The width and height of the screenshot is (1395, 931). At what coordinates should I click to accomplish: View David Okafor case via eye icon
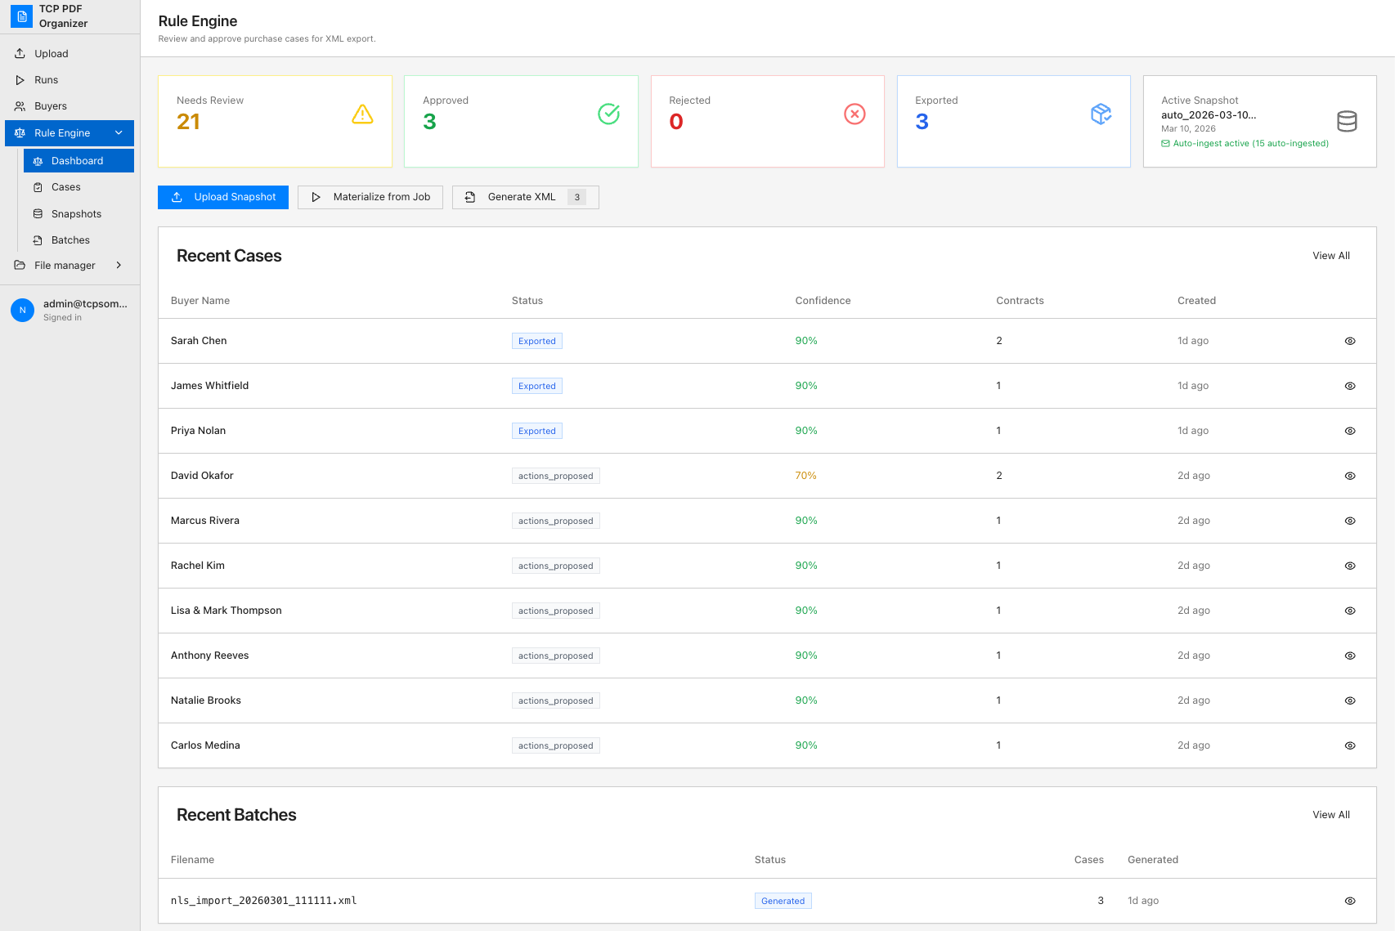1350,477
